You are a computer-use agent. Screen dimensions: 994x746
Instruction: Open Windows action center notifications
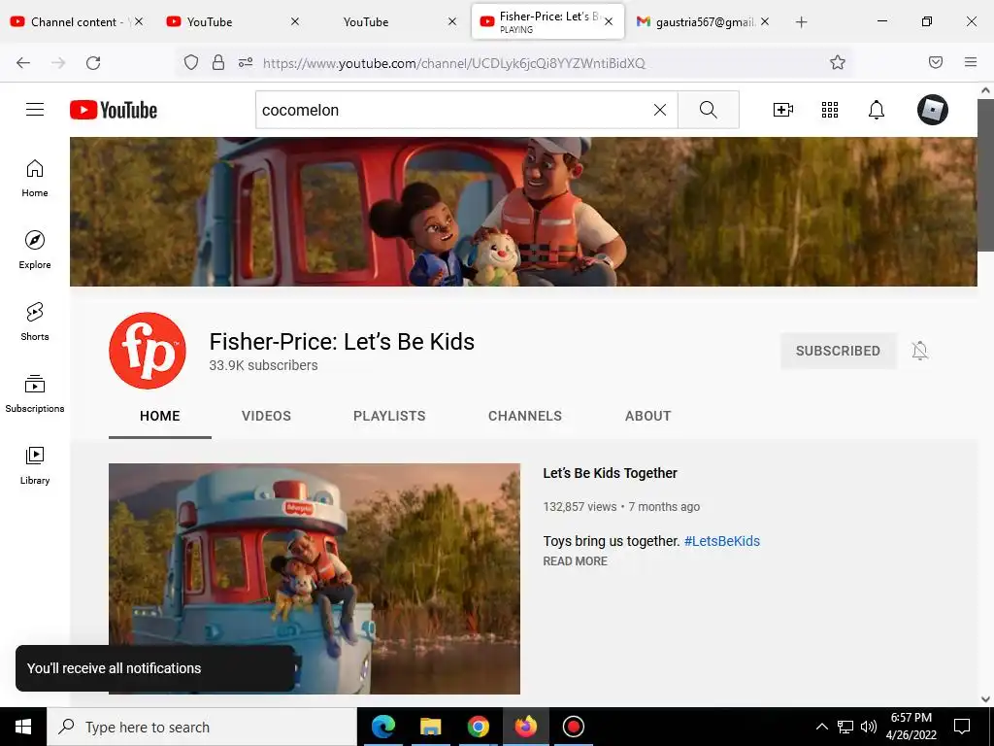(962, 727)
